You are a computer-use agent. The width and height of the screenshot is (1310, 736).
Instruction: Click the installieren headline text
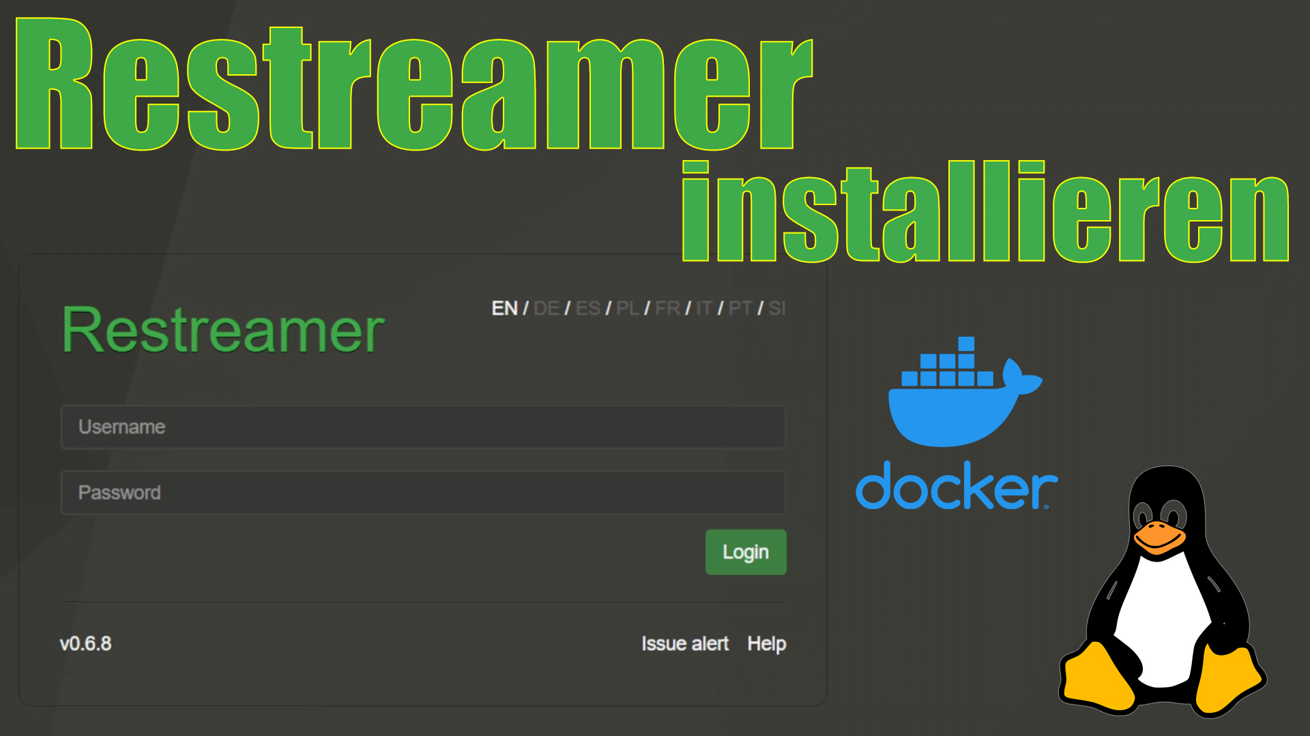pyautogui.click(x=985, y=212)
